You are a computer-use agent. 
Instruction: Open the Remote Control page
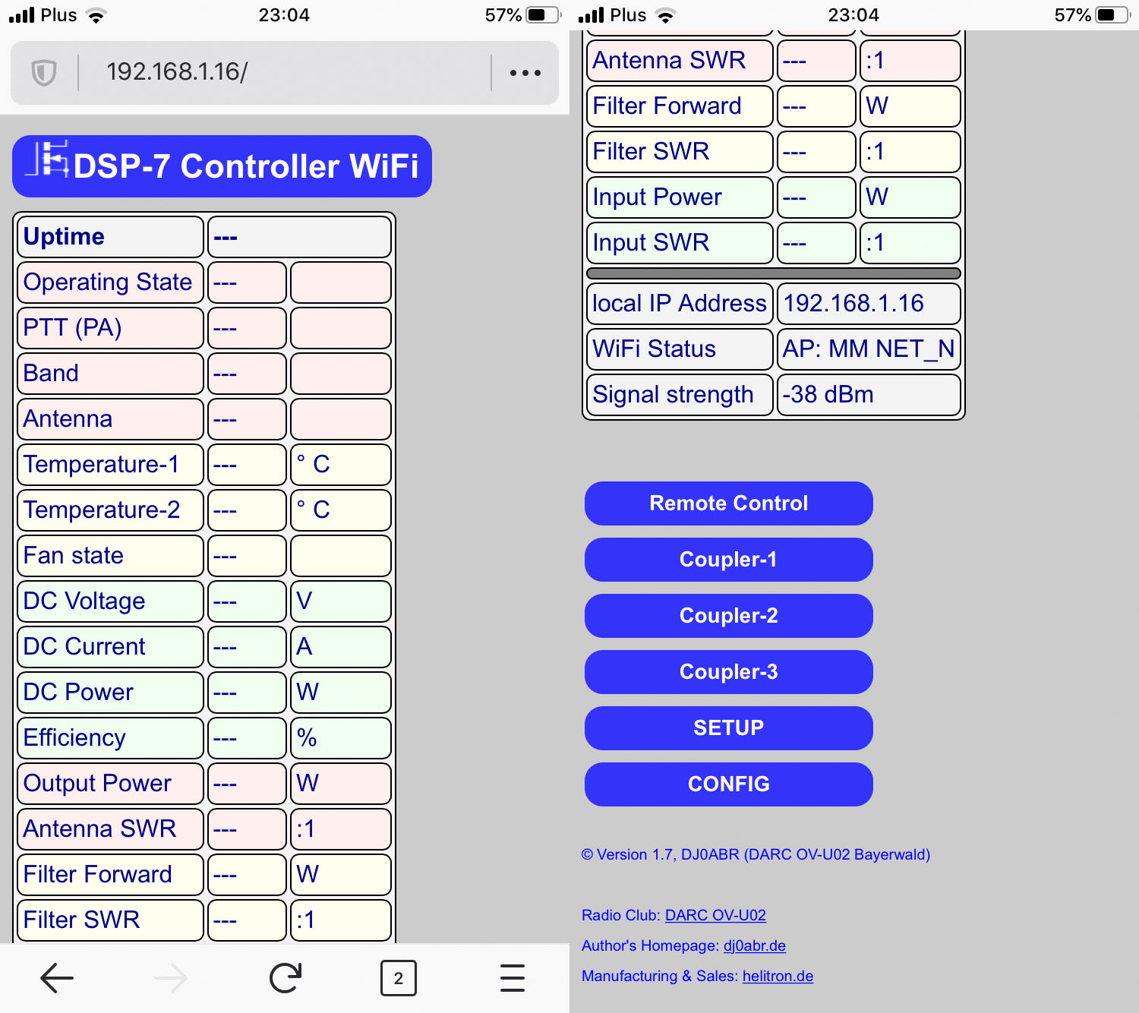pos(728,503)
